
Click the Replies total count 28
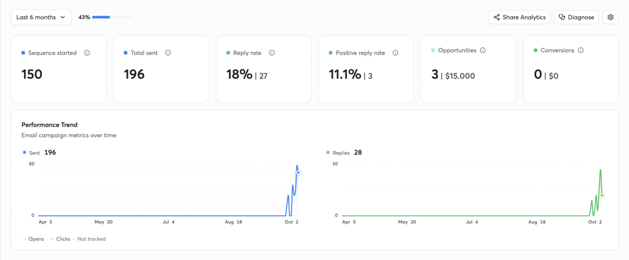[x=358, y=153]
